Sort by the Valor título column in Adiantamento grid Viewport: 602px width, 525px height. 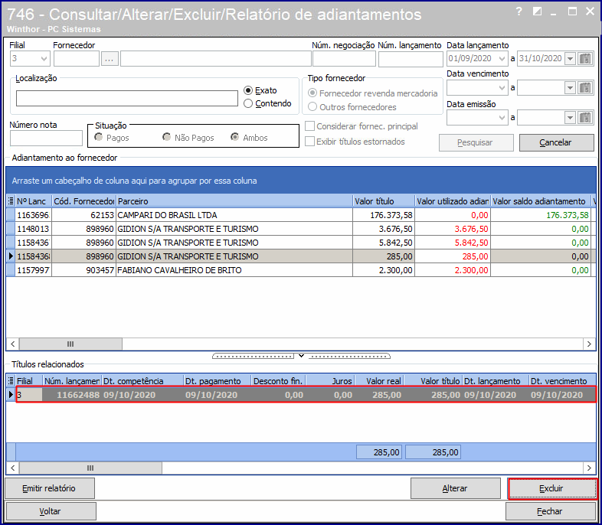coord(384,201)
